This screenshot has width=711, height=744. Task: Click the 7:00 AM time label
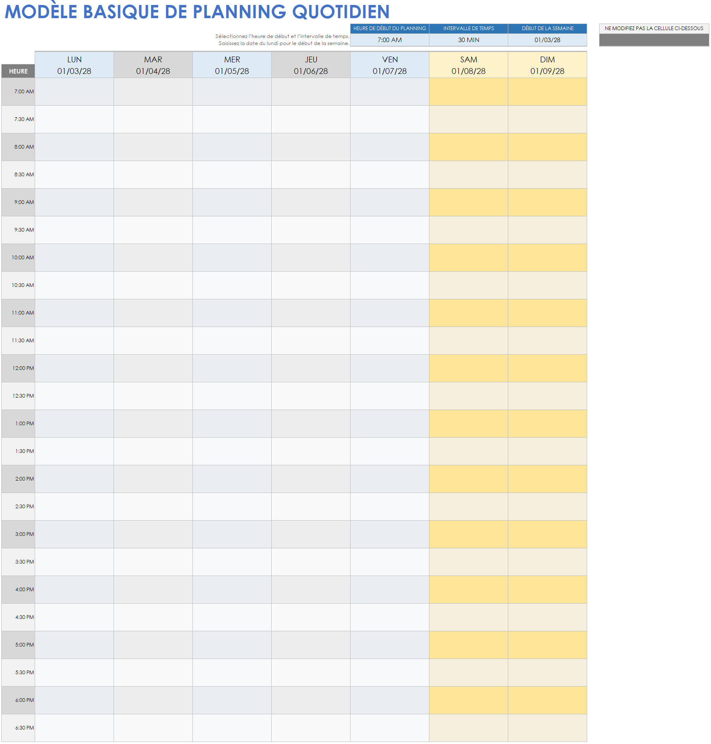click(18, 92)
